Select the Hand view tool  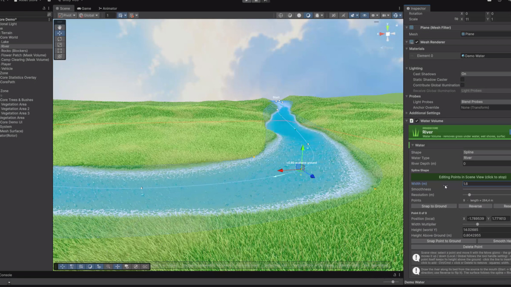tap(60, 27)
